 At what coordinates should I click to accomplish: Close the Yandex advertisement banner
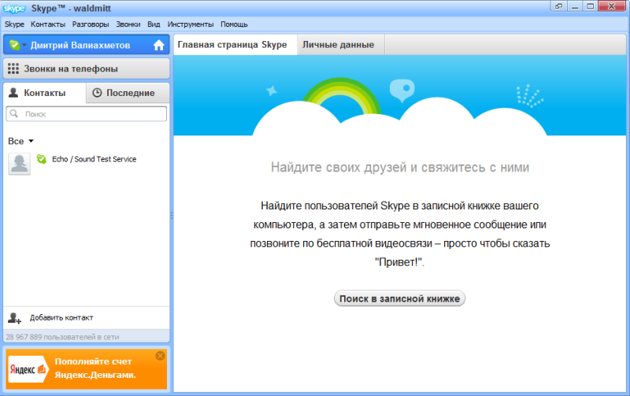click(x=161, y=356)
